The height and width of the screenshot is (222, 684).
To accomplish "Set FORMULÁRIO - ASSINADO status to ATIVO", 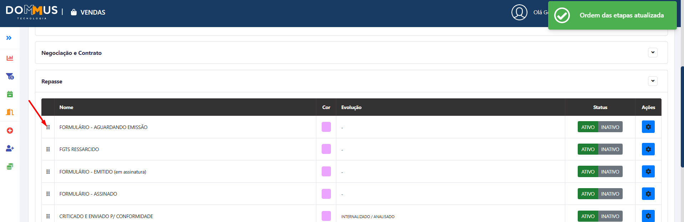I will click(588, 194).
